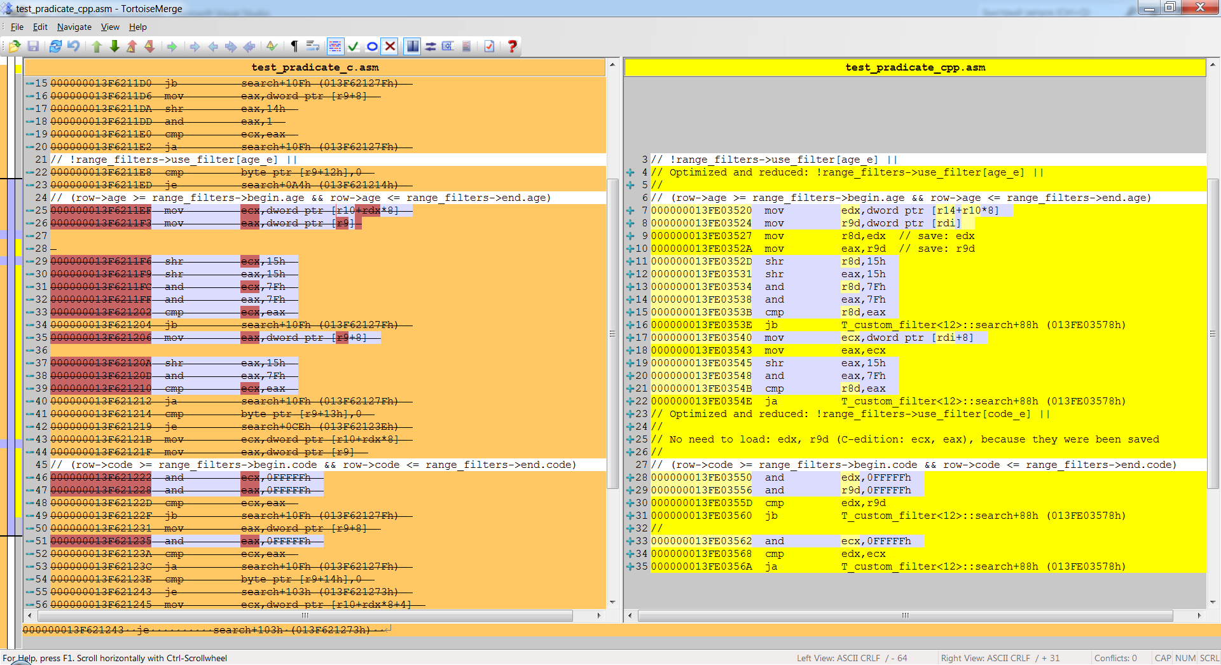Screen dimensions: 1221x665
Task: Click left pane vertical scrollbar down arrow
Action: click(612, 601)
